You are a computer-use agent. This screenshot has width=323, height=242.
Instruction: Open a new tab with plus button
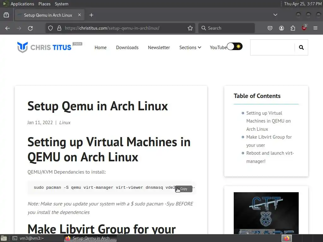click(x=91, y=15)
